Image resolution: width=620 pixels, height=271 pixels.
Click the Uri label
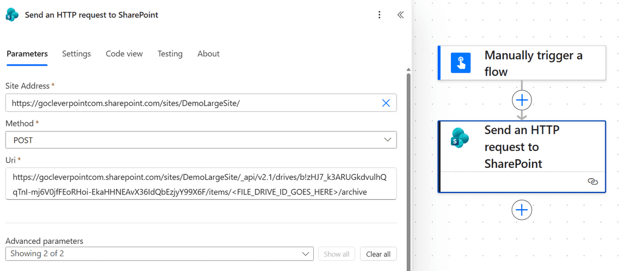pos(11,160)
